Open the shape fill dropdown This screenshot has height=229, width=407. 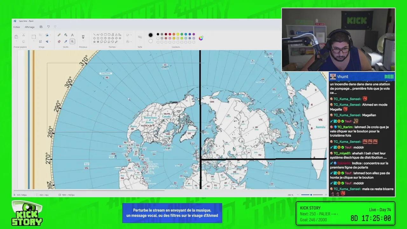tap(128, 42)
